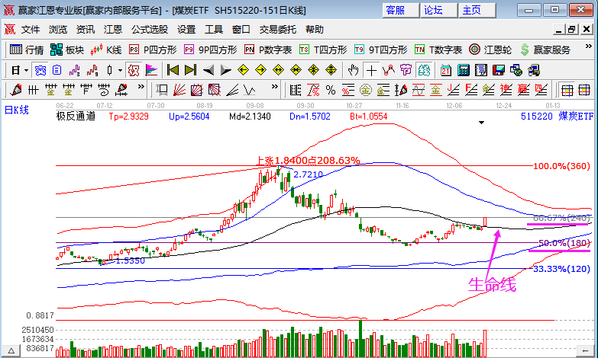Switch to the K线 chart view
The height and width of the screenshot is (358, 598).
[106, 50]
